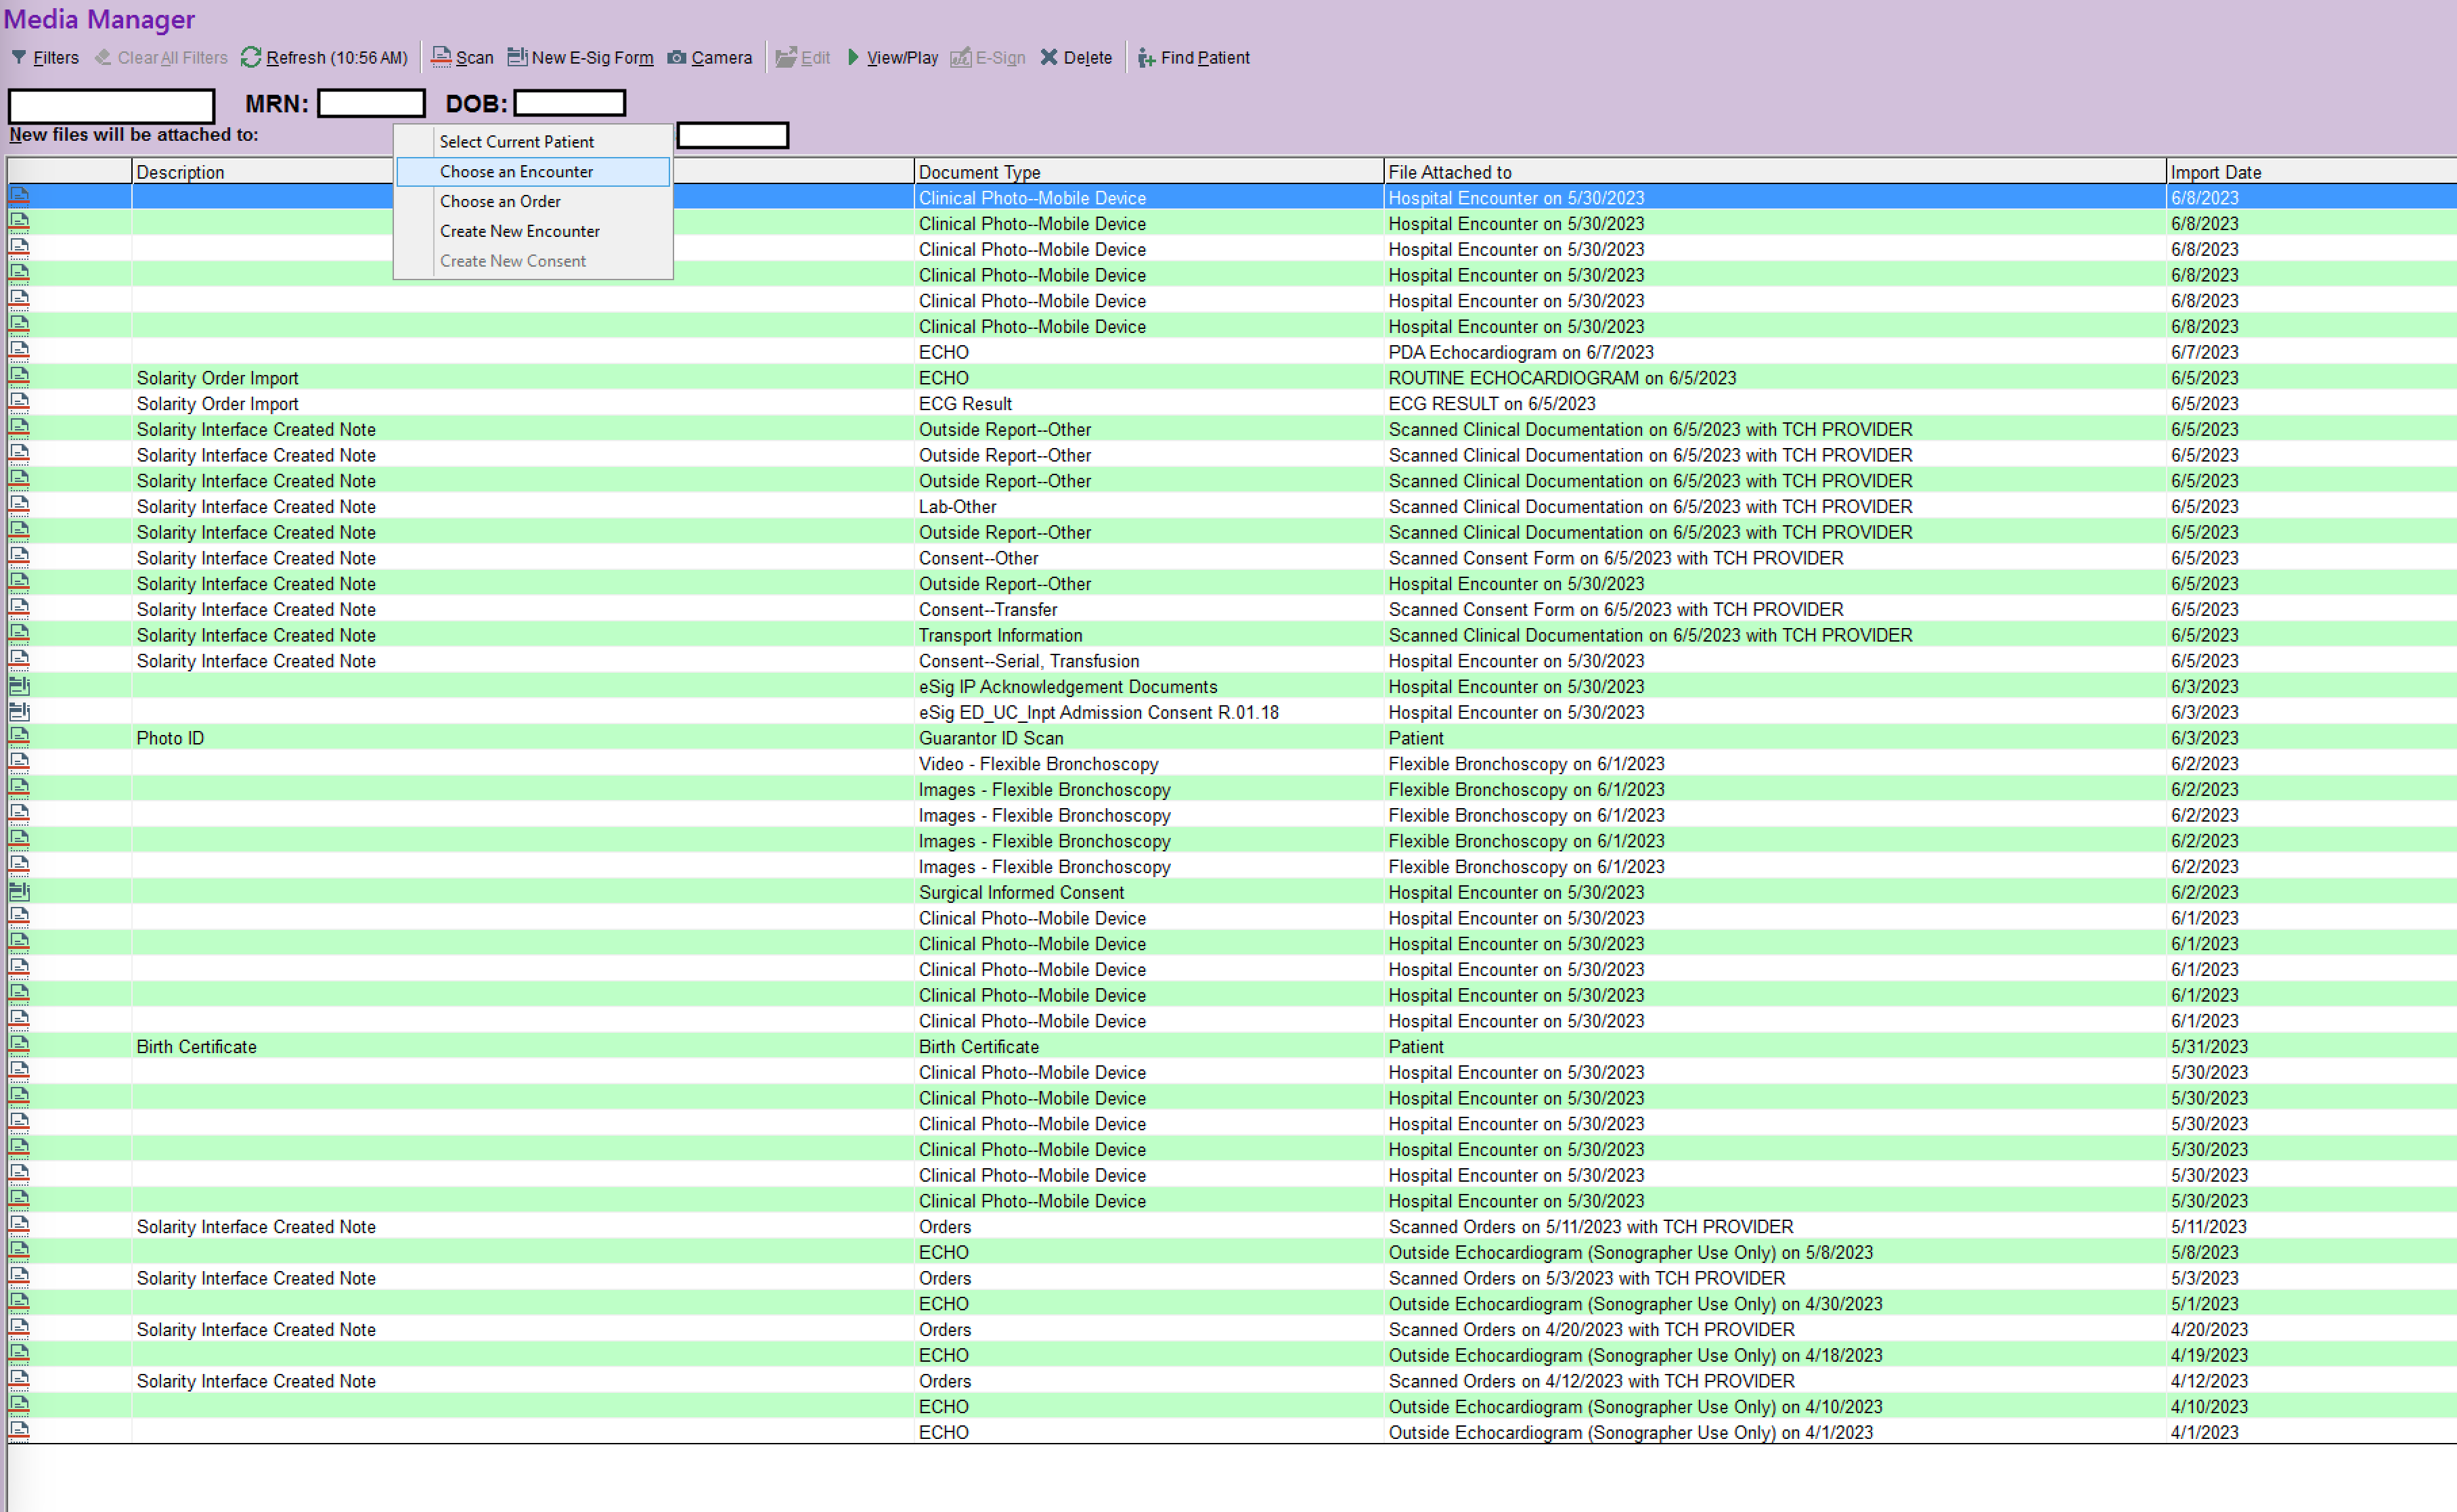Select Choose an Order menu entry
2457x1512 pixels.
click(x=533, y=201)
